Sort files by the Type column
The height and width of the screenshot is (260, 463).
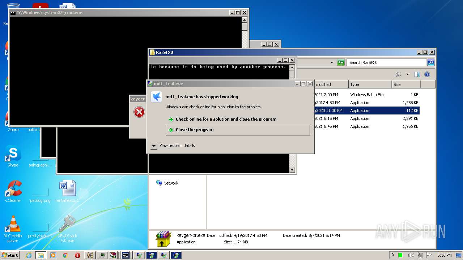(370, 84)
